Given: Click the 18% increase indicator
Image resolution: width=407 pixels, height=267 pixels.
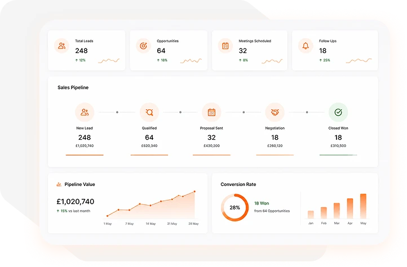Looking at the screenshot, I should 162,60.
